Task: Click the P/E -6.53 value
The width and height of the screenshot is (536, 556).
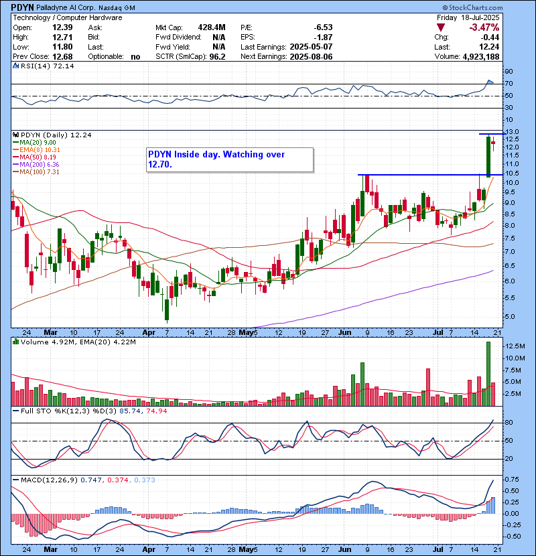Action: (323, 27)
